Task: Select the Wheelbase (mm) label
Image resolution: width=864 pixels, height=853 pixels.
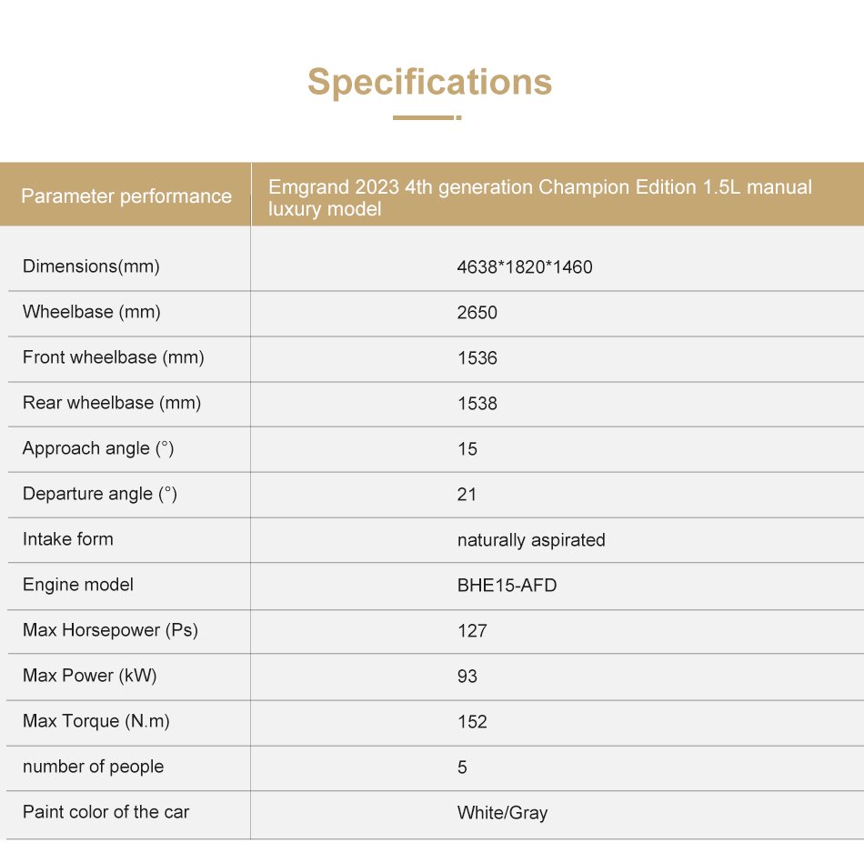Action: tap(92, 312)
